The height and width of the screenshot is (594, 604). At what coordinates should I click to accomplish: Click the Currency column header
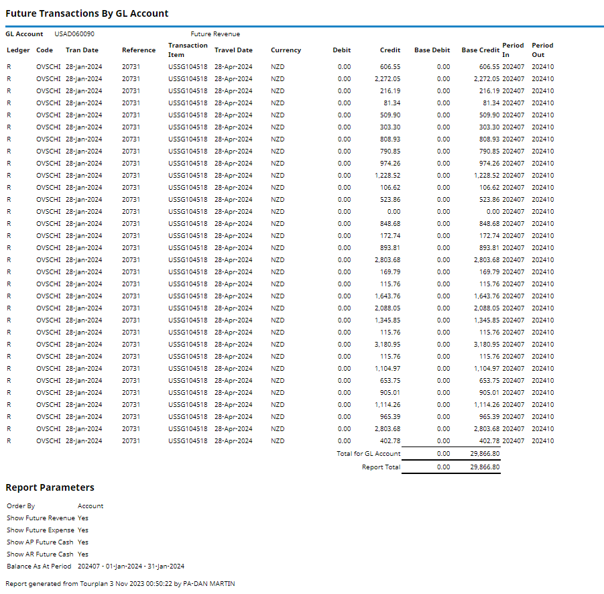[x=286, y=50]
